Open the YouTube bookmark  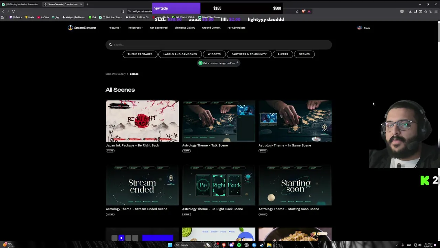(43, 17)
